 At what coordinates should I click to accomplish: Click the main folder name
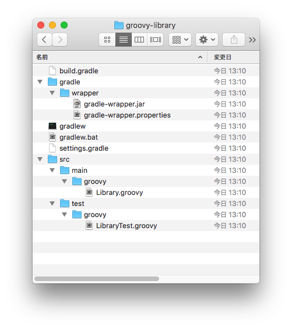(x=79, y=171)
